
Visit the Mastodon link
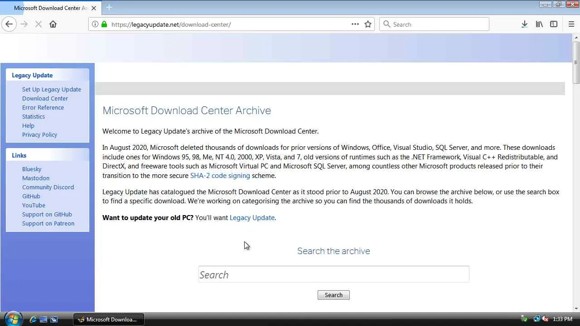(x=36, y=178)
